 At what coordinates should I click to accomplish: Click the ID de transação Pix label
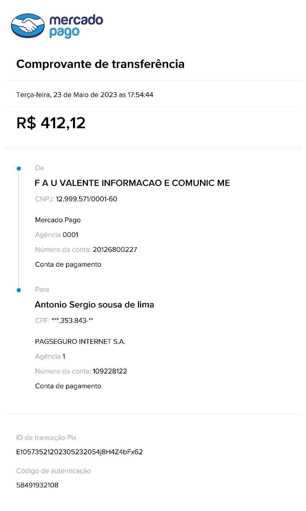click(x=46, y=438)
